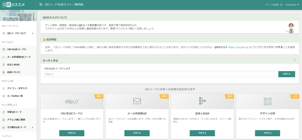
Task: Click the cube icon beside その他のQRコード
Action: [4, 127]
